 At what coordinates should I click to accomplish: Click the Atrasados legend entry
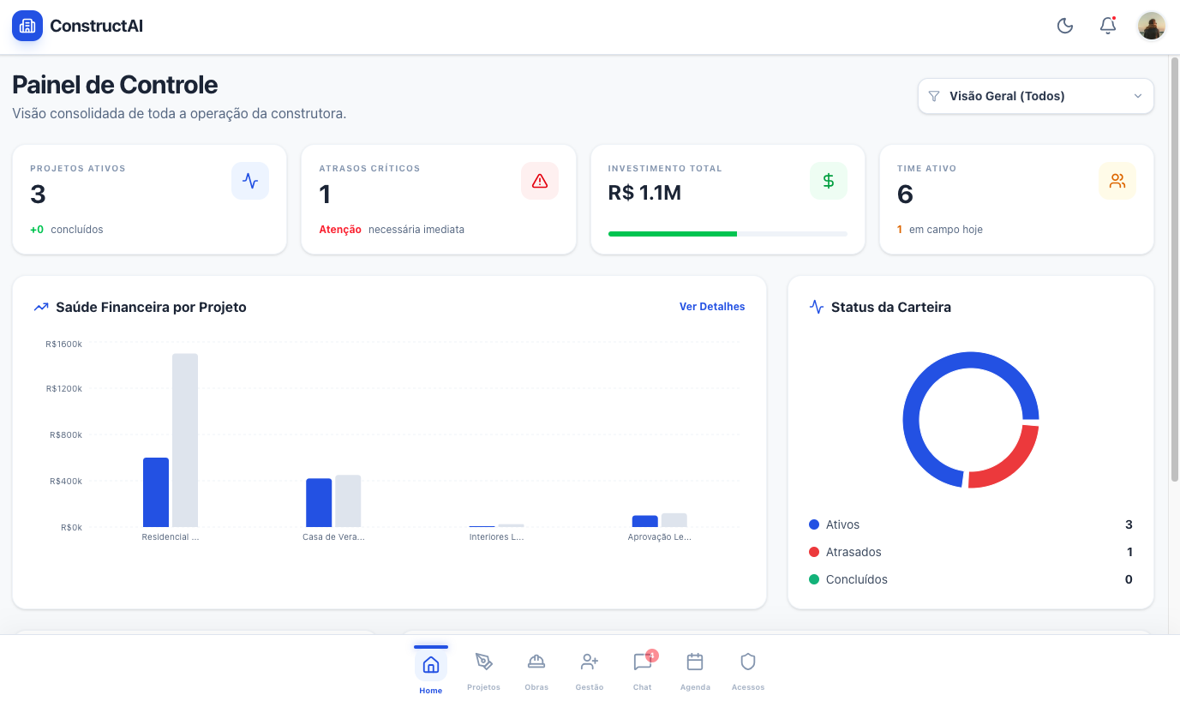854,552
